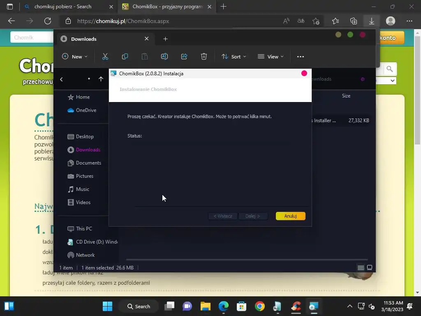The width and height of the screenshot is (421, 316).
Task: Select Pictures in Explorer sidebar
Action: (81, 176)
